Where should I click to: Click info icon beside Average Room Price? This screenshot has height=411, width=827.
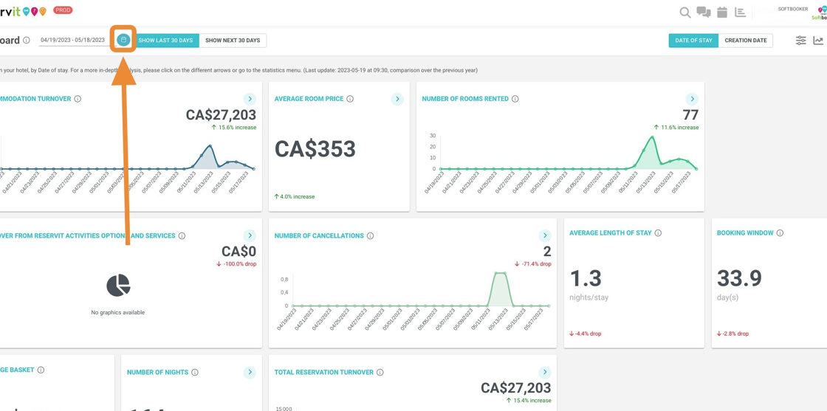[350, 99]
